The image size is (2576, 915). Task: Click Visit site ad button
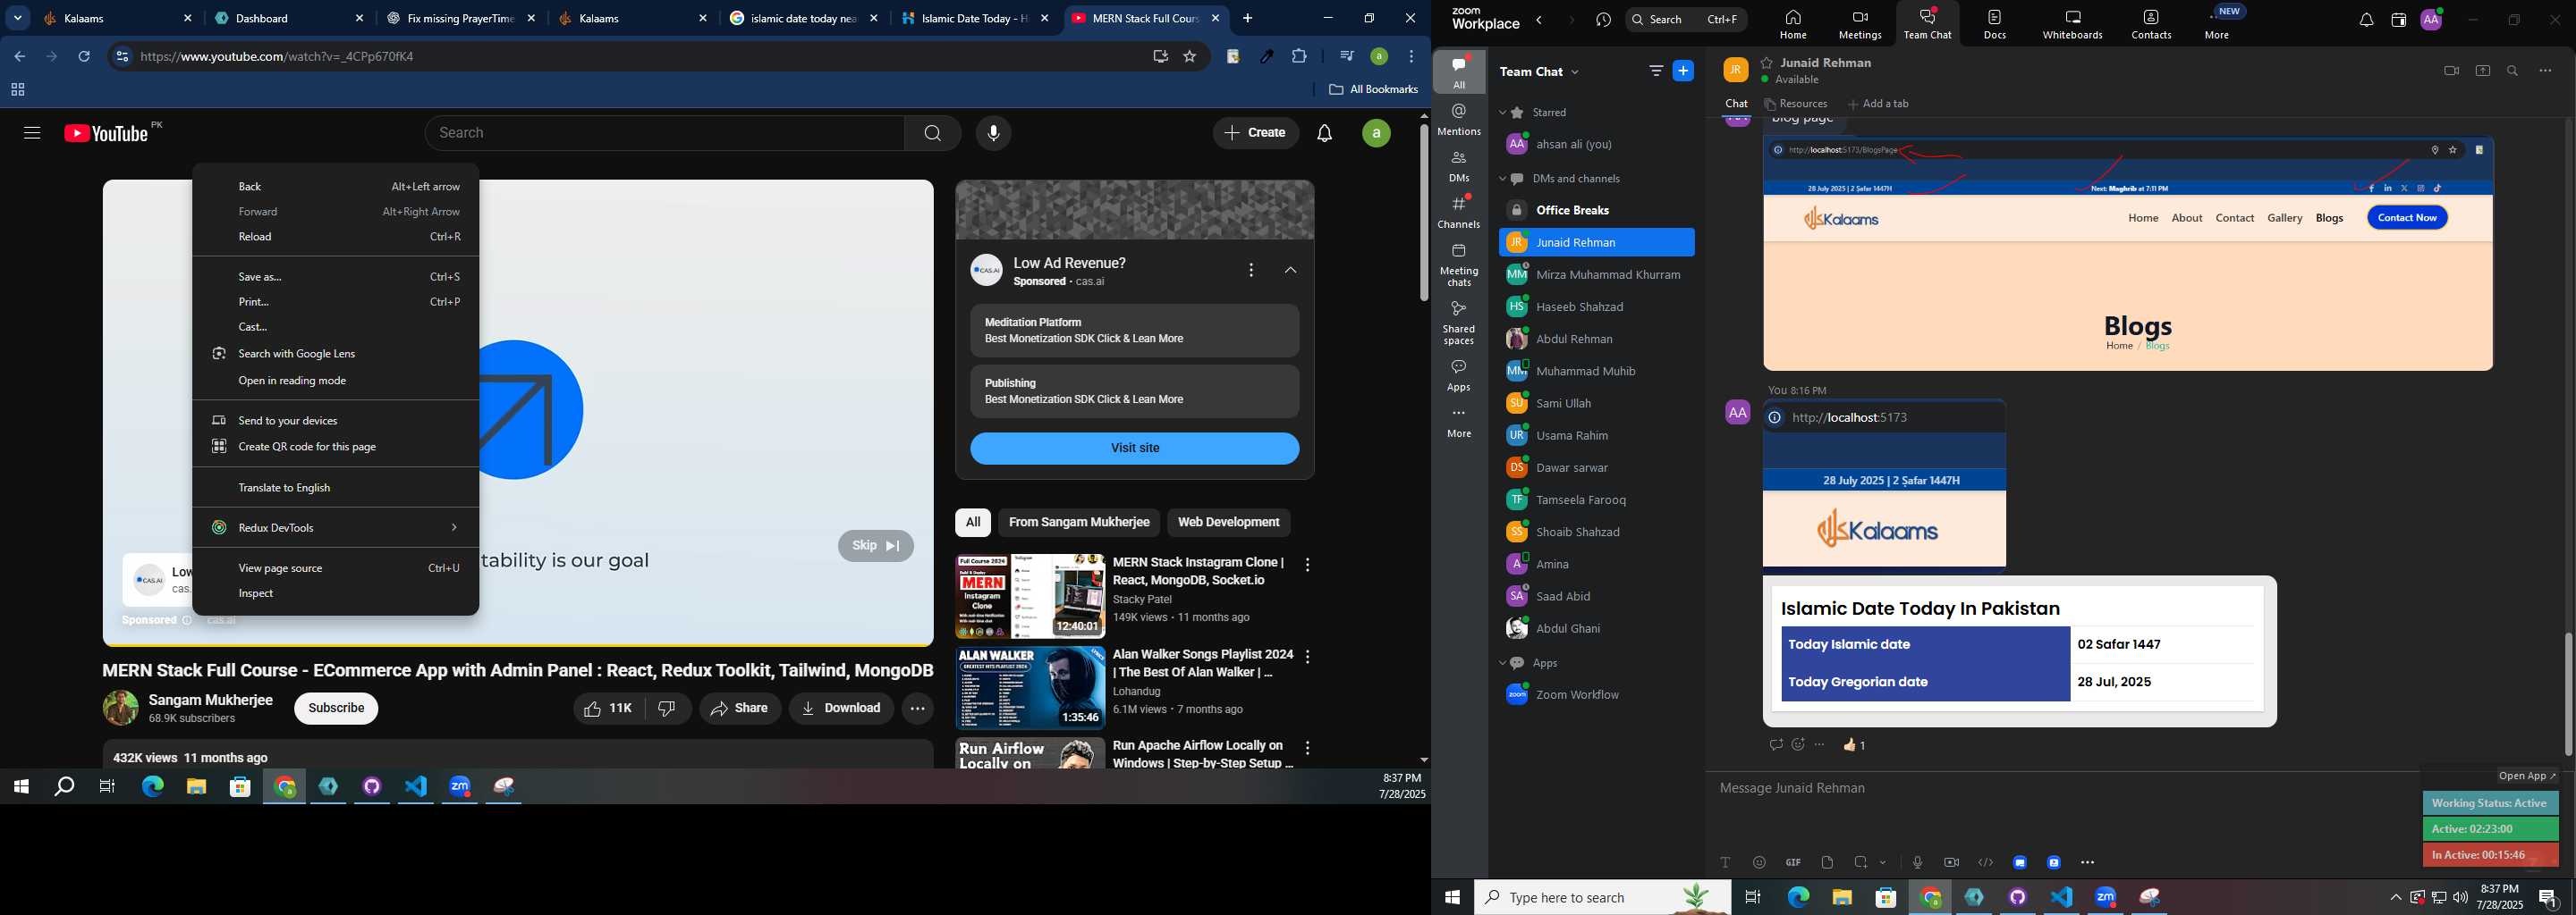click(1135, 448)
